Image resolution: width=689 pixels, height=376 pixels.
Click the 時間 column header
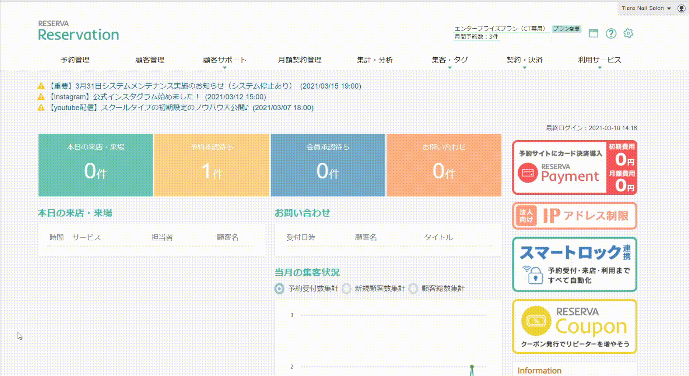[x=56, y=237]
